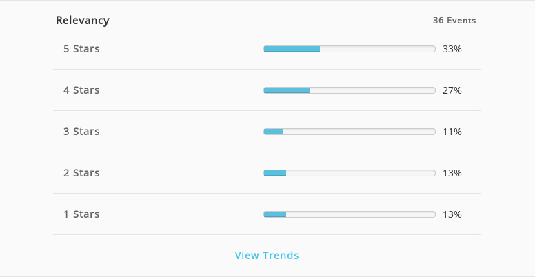The width and height of the screenshot is (535, 277).
Task: Click the 1 Stars progress bar
Action: [x=350, y=214]
